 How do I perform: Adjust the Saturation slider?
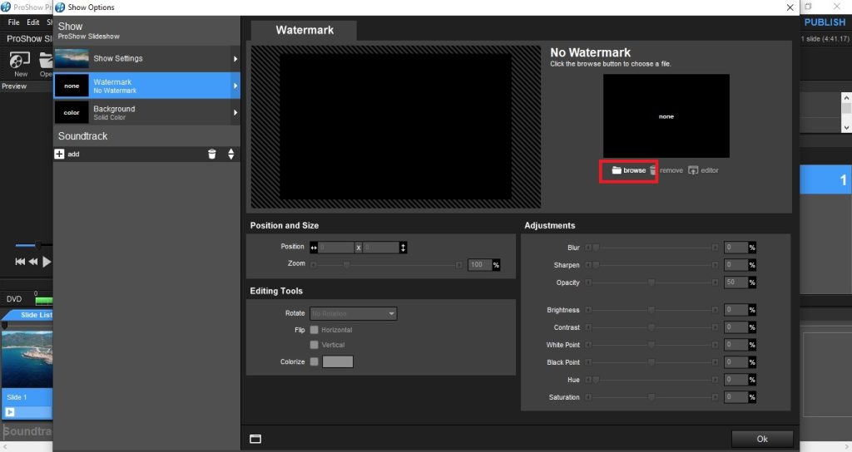(x=651, y=397)
